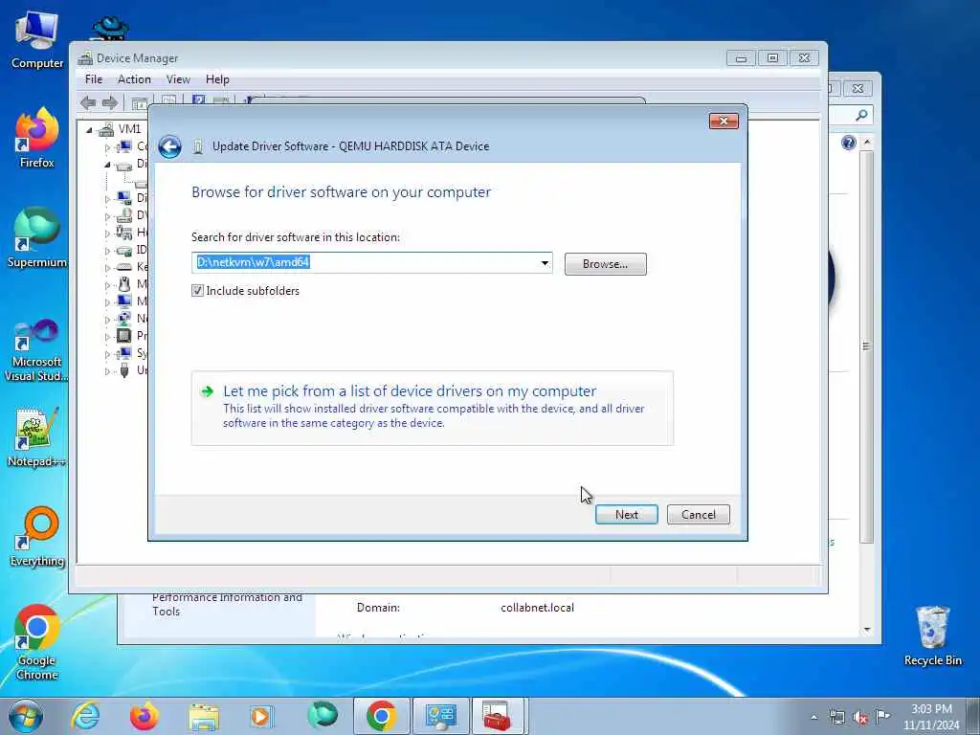Click the volume icon in system tray
Viewport: 980px width, 735px height.
[x=860, y=718]
